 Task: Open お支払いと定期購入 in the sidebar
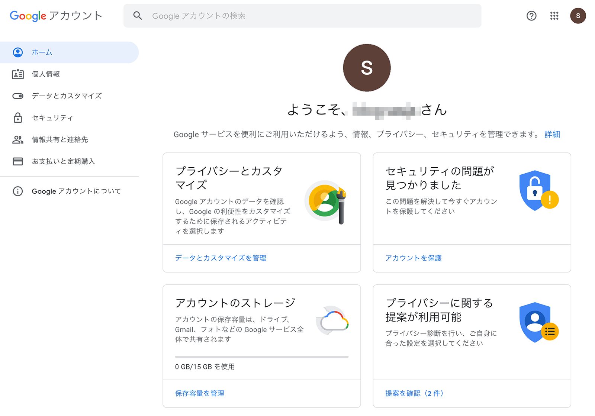coord(69,161)
